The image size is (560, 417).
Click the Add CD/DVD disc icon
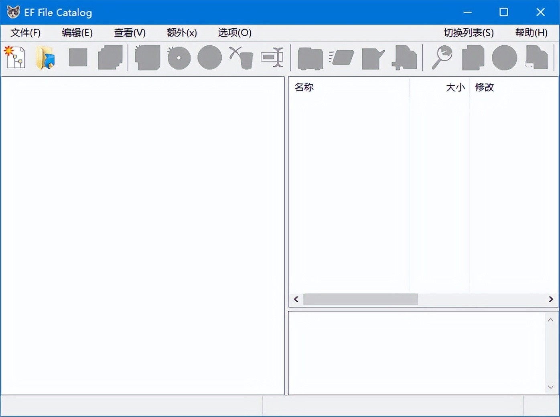coord(179,58)
